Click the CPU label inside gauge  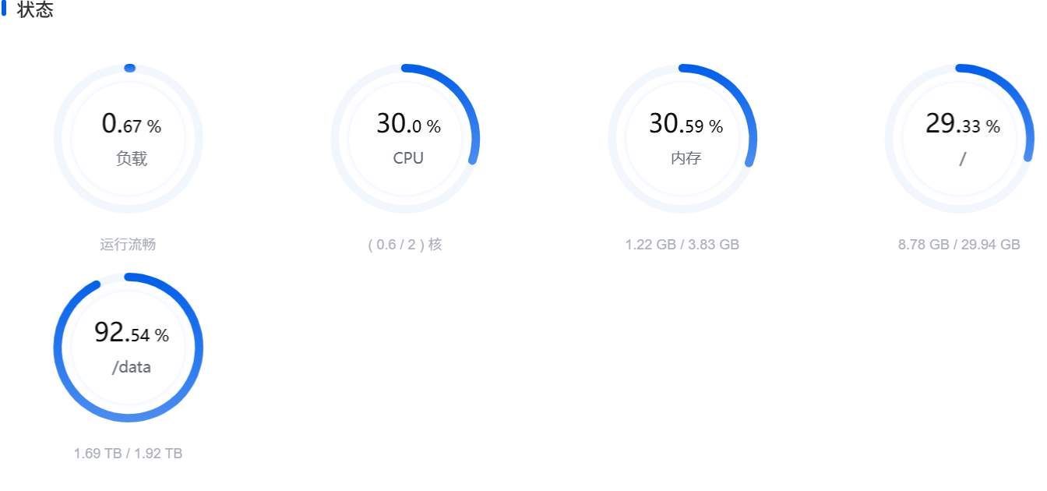(408, 158)
